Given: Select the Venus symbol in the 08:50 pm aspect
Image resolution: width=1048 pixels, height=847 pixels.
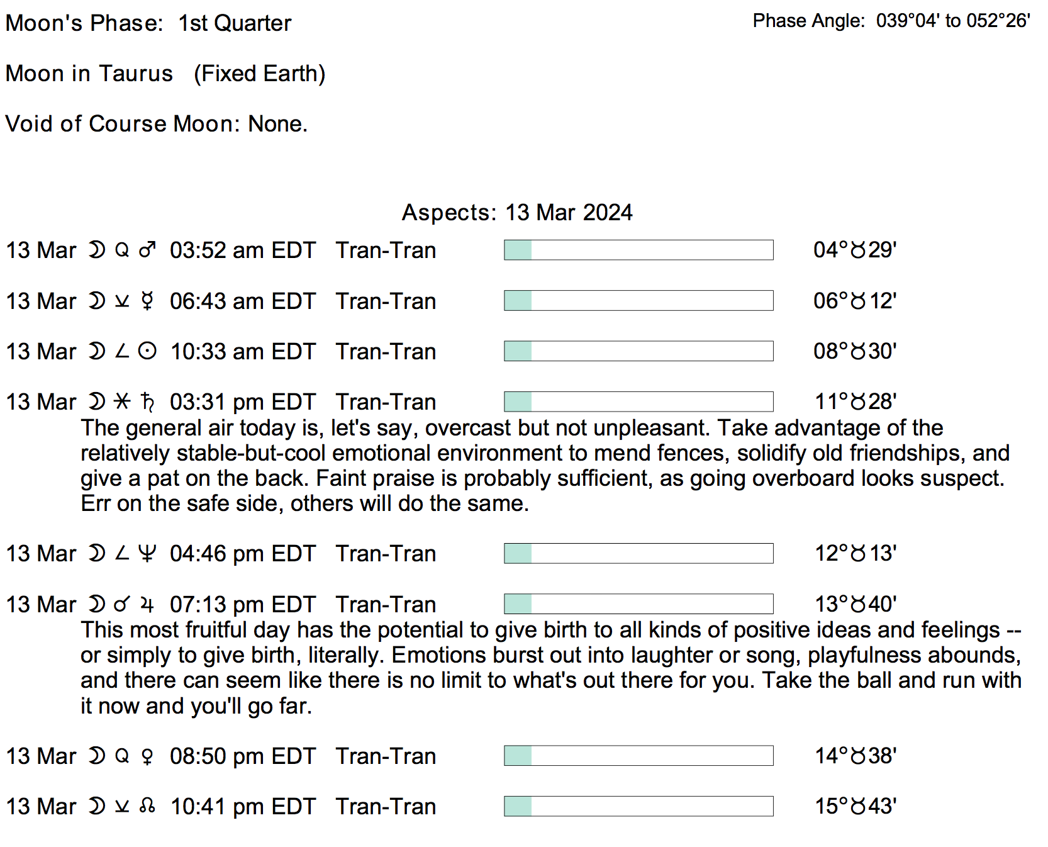Looking at the screenshot, I should pos(147,756).
